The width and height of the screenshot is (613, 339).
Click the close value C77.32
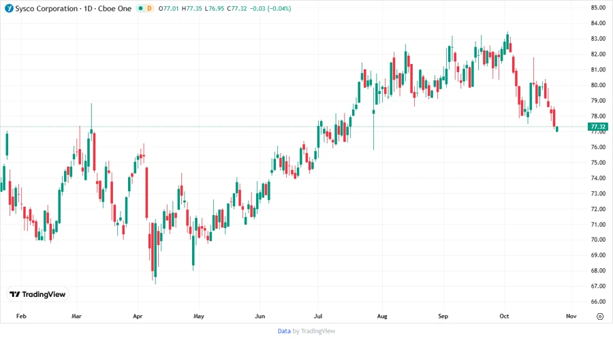[237, 9]
